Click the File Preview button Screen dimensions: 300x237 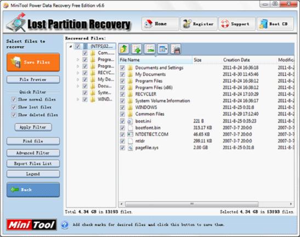click(x=33, y=80)
